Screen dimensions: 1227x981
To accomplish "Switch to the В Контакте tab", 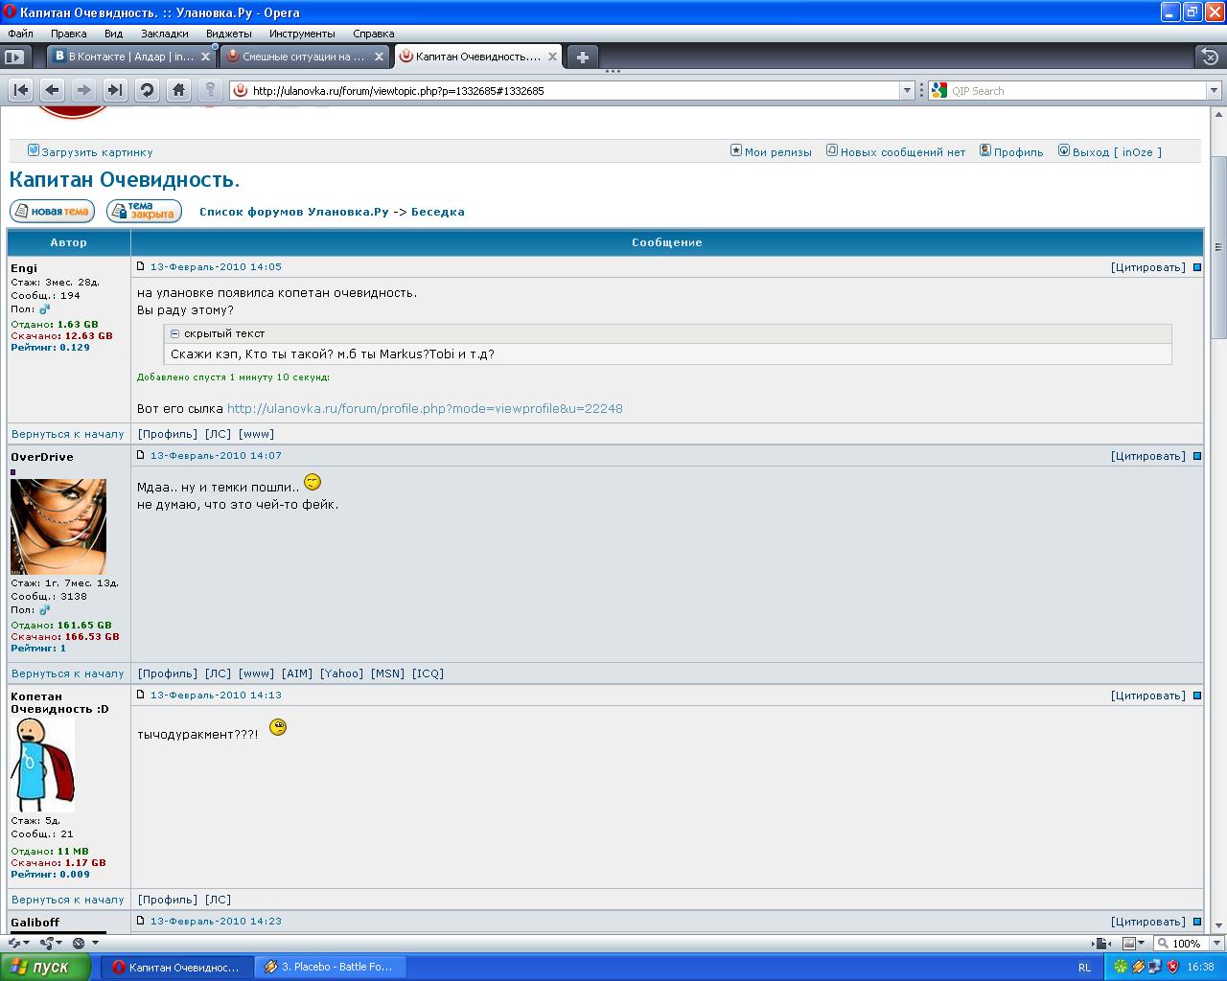I will (131, 57).
